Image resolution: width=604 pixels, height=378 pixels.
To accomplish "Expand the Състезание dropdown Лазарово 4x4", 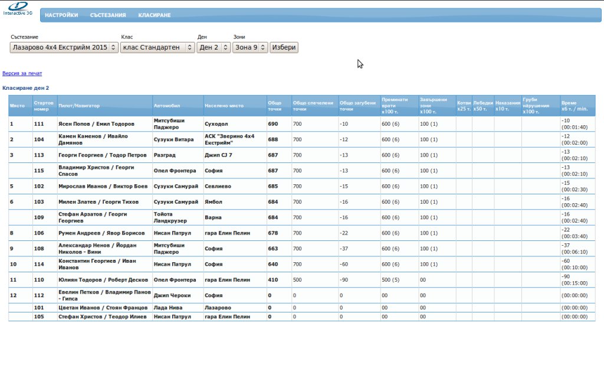I will pos(64,47).
